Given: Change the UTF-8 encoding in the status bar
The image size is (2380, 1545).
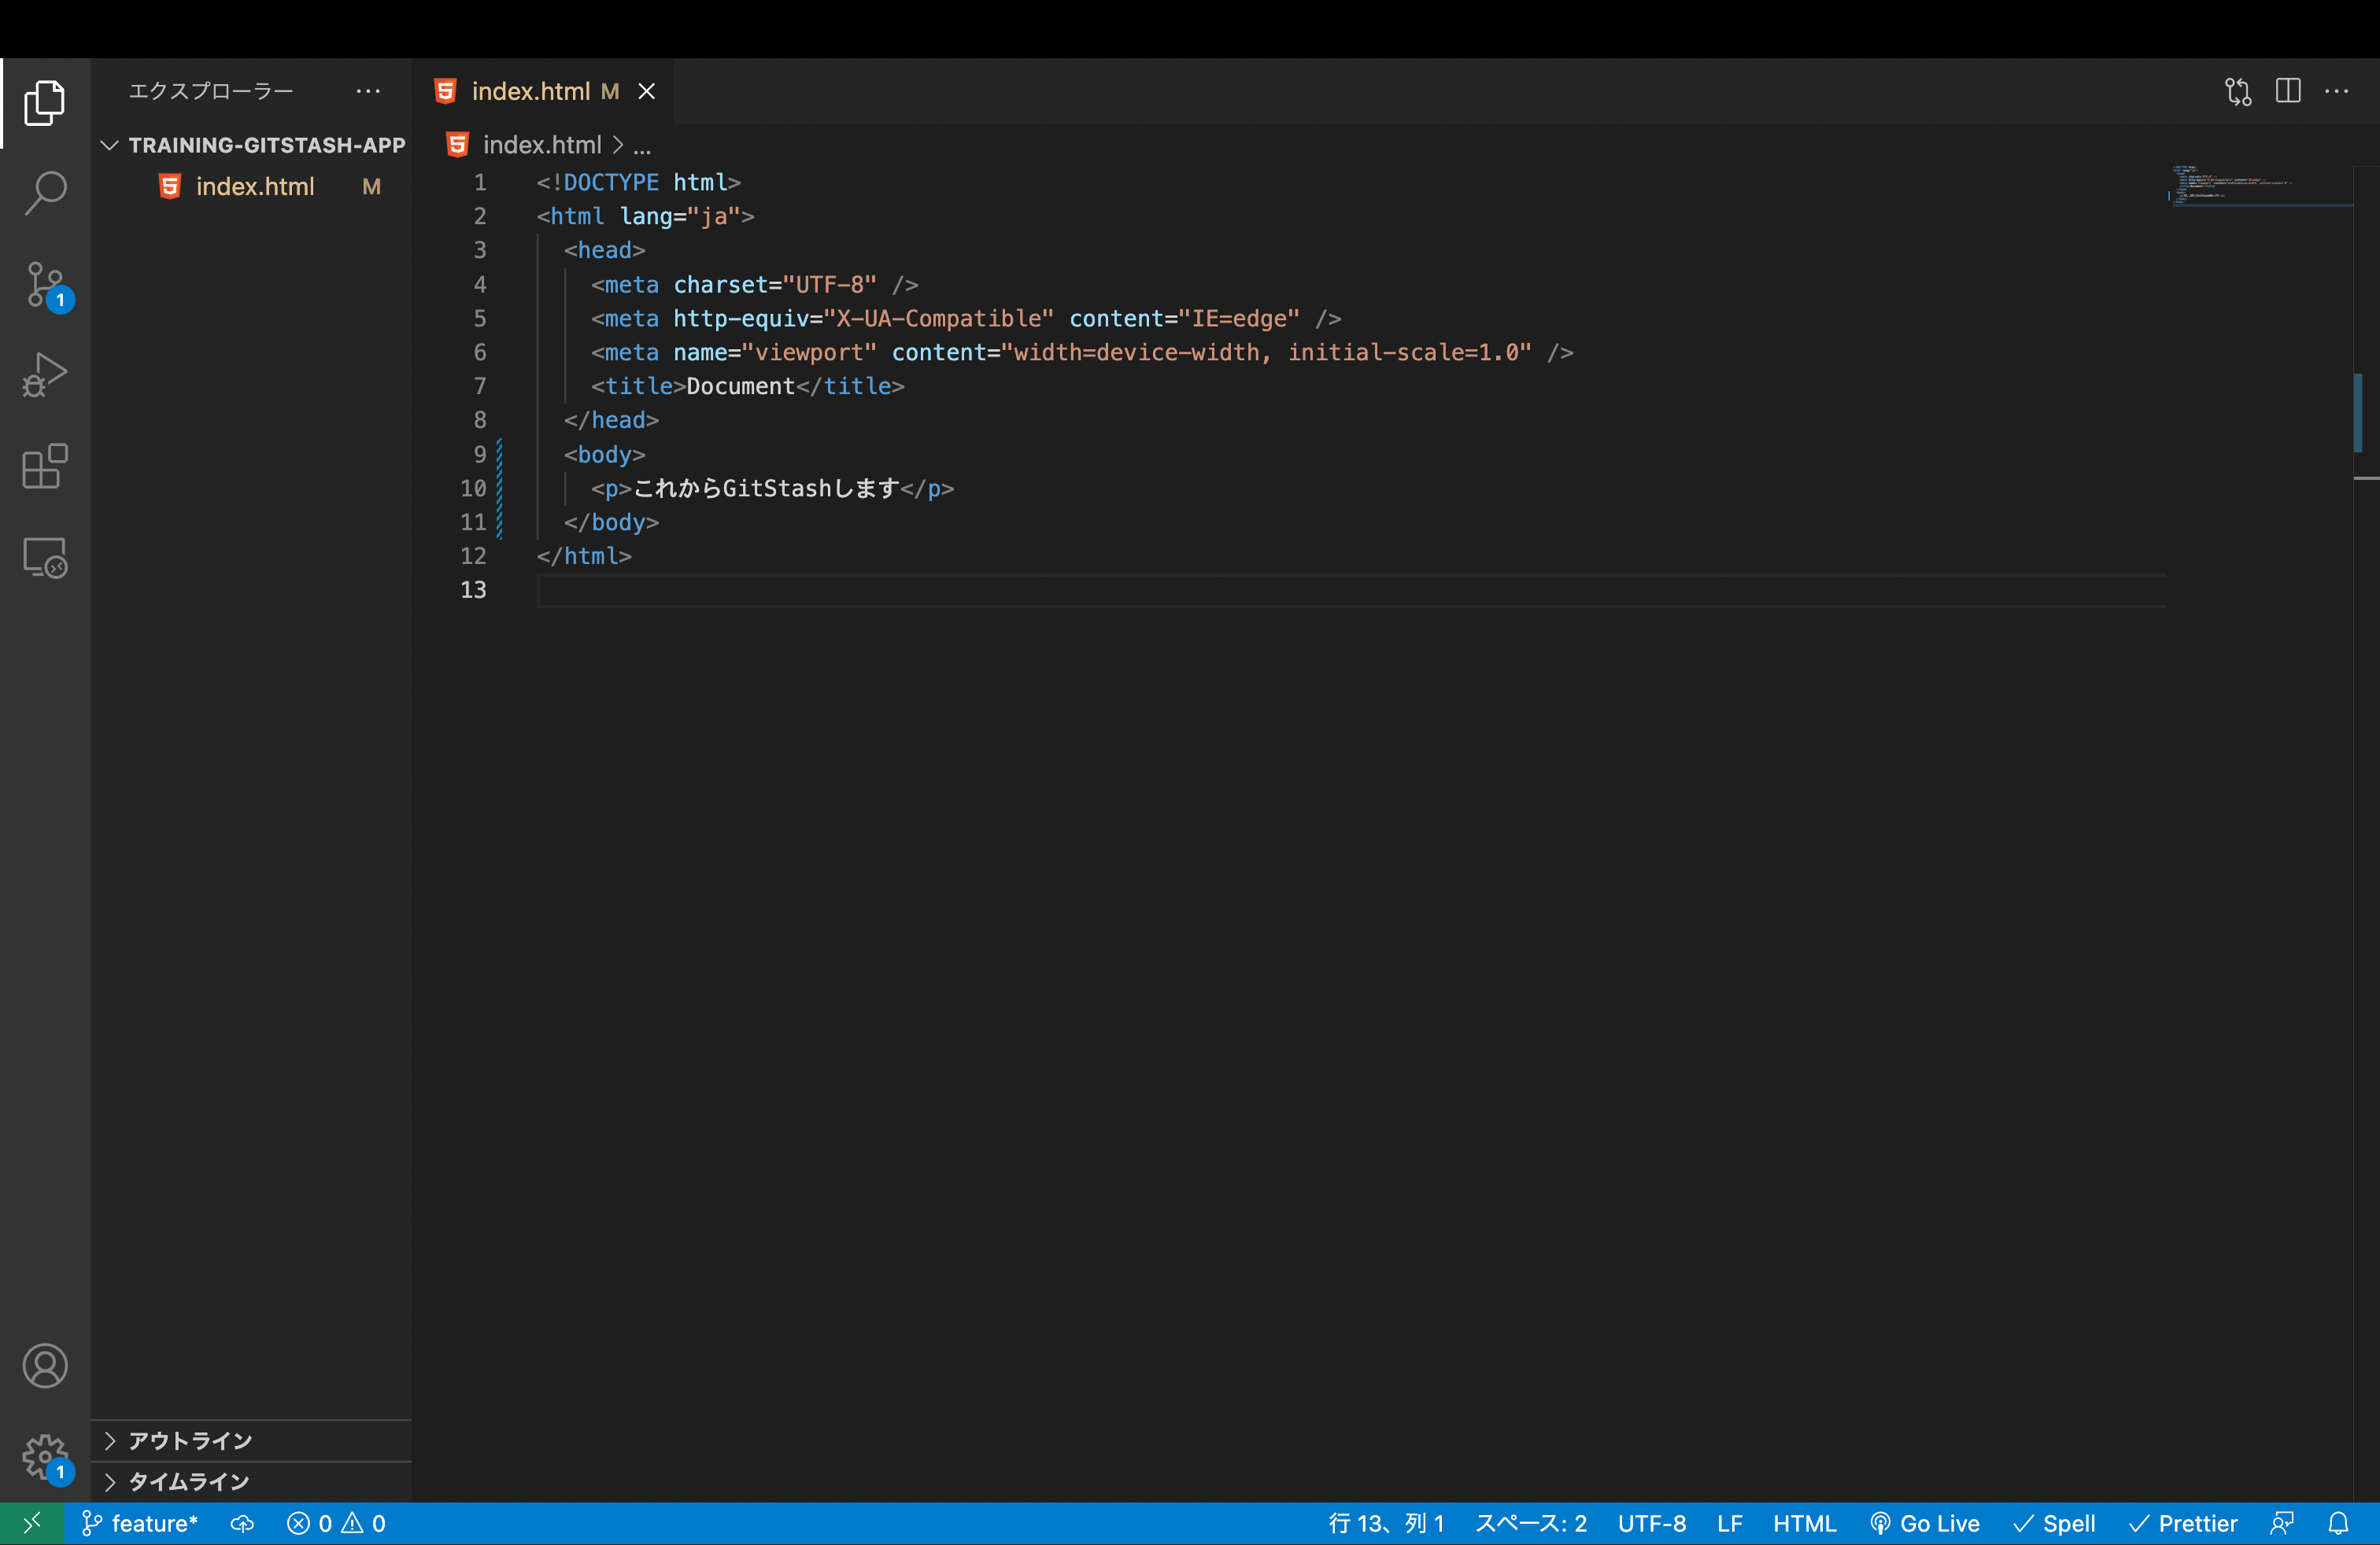Looking at the screenshot, I should tap(1651, 1523).
